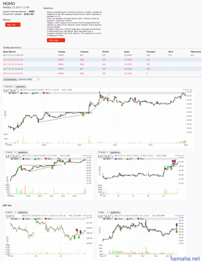Click green buy marker near 2pm on 1 MIN chart
This screenshot has height=261, width=202.
[122, 105]
